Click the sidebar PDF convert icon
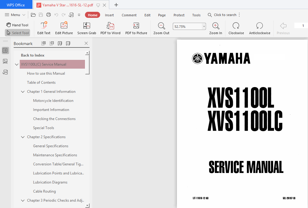Viewport: 308px width, 208px height. click(x=5, y=72)
